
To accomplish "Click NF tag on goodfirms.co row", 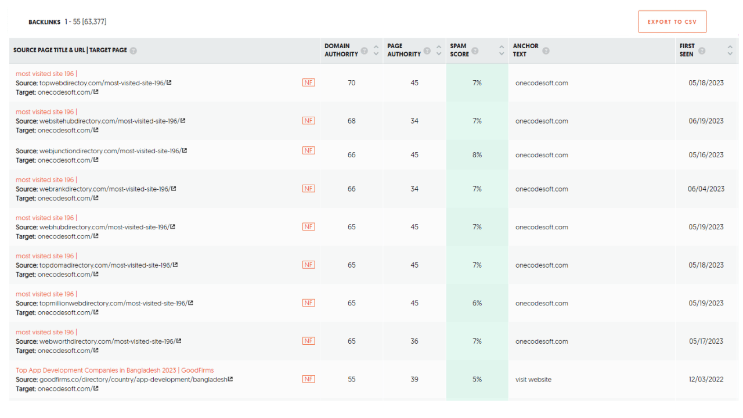I will [x=308, y=379].
